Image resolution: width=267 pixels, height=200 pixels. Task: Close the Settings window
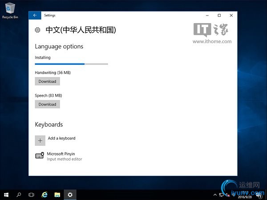(231, 16)
